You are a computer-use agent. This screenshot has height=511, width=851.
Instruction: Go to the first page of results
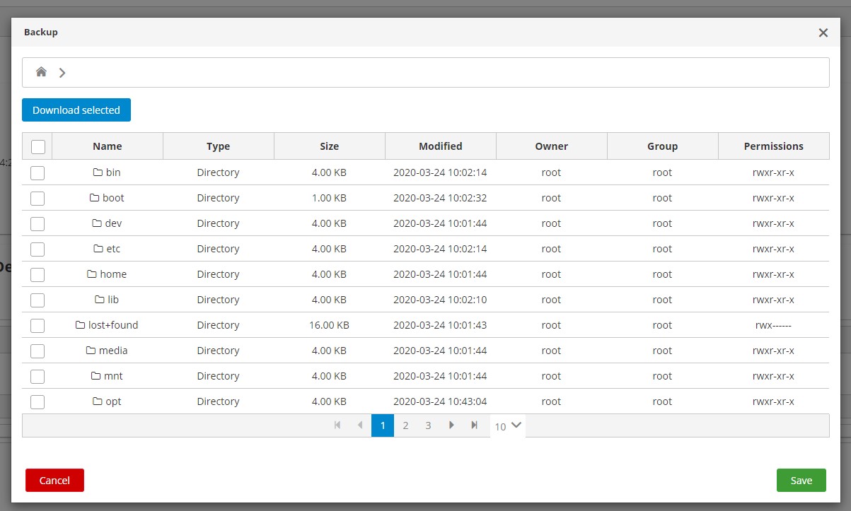(337, 425)
